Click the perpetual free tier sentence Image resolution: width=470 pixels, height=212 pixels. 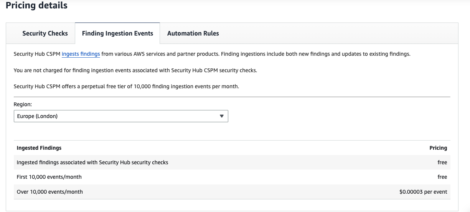click(126, 87)
